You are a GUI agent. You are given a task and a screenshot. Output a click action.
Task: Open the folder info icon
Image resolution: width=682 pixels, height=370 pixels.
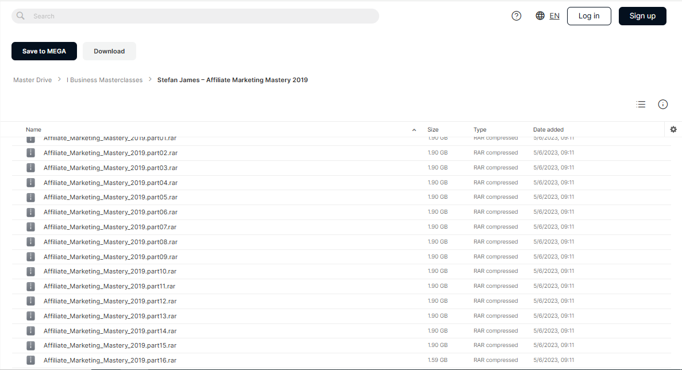pos(662,105)
